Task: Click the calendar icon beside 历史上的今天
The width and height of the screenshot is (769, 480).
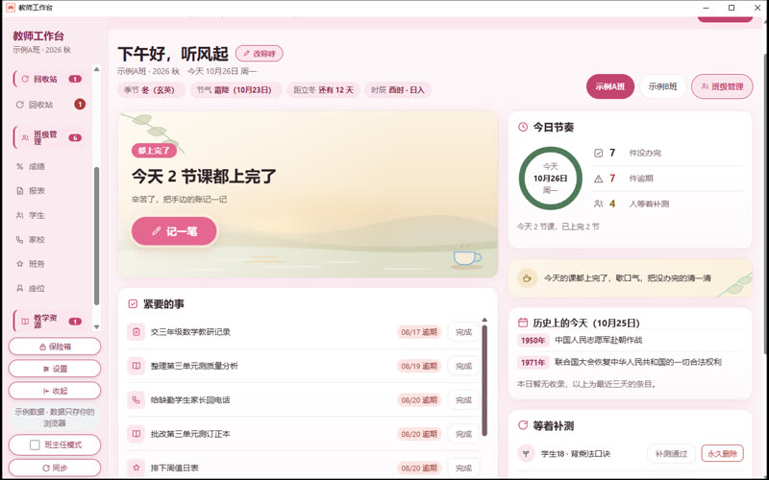Action: 523,323
